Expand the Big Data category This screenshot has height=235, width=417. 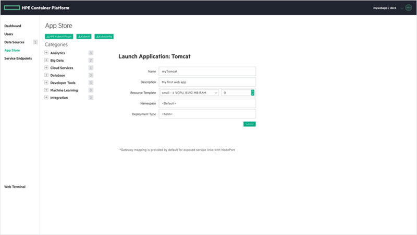(x=46, y=60)
